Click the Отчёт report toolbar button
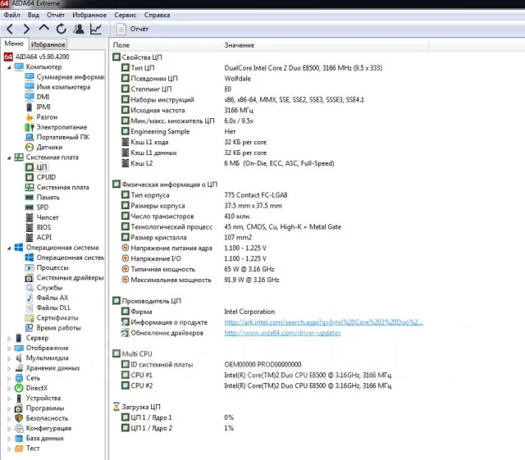 [133, 30]
